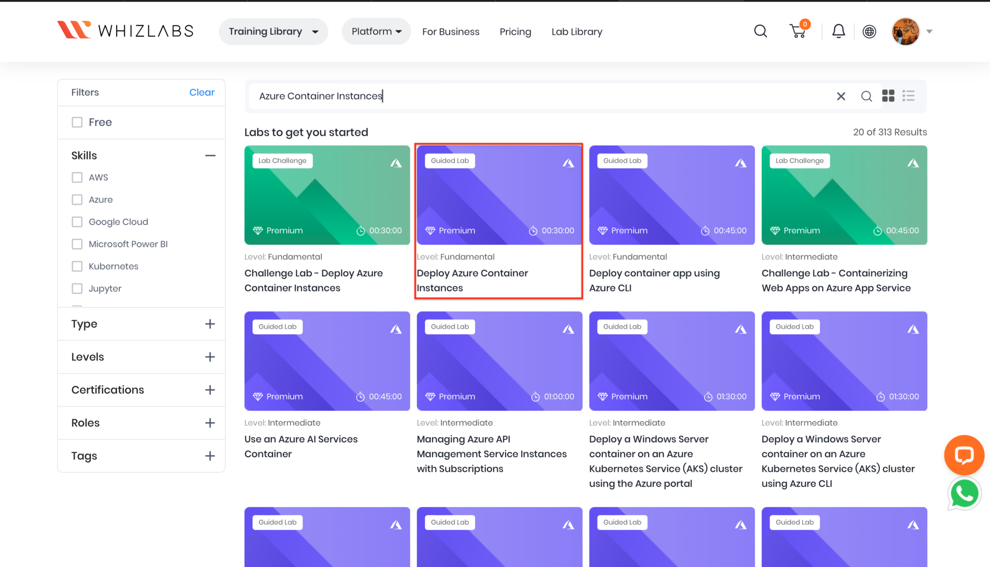
Task: Switch to grid view of search results
Action: click(888, 96)
